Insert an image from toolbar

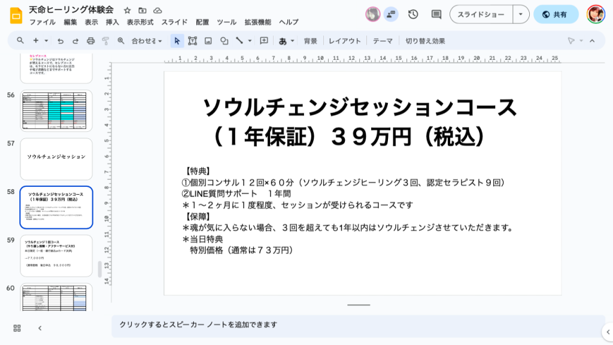click(x=208, y=41)
